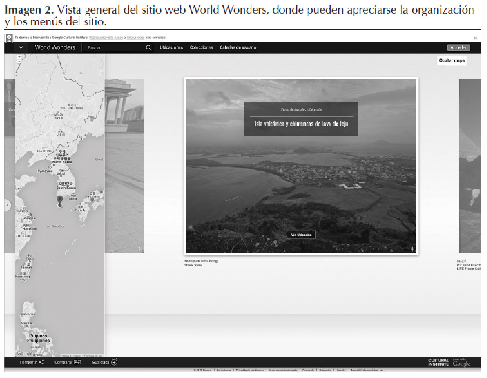Expand the dropdown chevron beside World Wonders
This screenshot has height=378, width=487.
[x=21, y=48]
